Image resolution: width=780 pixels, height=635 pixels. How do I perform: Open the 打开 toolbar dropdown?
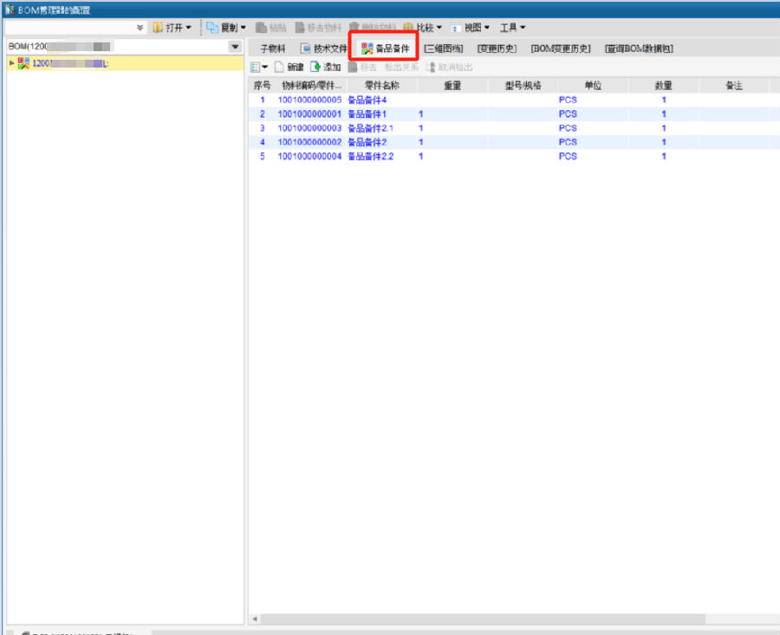[x=172, y=28]
